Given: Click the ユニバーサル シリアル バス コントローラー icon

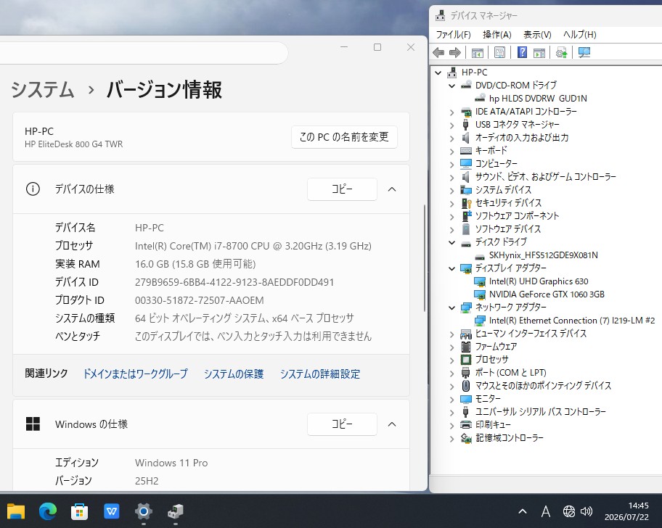Looking at the screenshot, I should [x=466, y=412].
